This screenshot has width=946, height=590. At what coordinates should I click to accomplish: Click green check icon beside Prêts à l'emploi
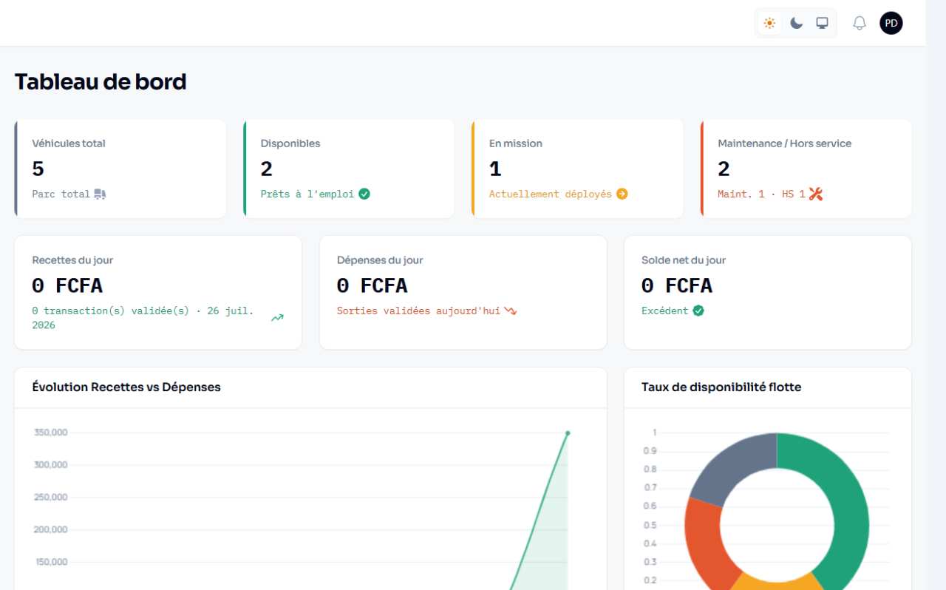tap(364, 194)
